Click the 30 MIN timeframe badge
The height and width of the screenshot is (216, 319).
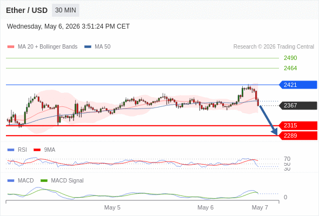tap(65, 10)
